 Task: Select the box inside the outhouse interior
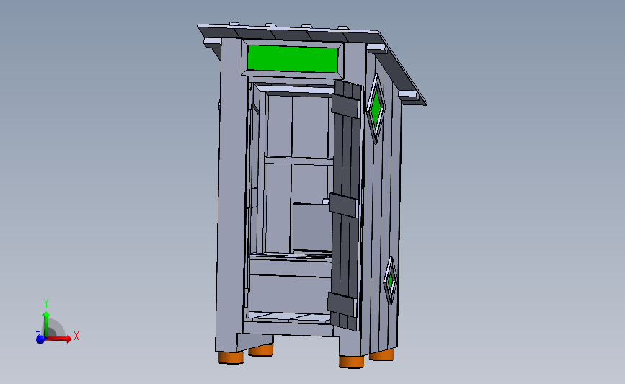[x=311, y=227]
